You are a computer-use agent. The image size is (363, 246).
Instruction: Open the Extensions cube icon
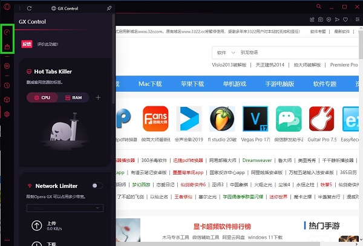(x=7, y=100)
